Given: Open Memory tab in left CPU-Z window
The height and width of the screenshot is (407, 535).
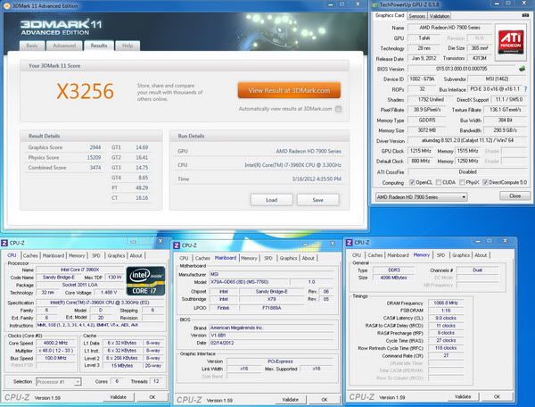Looking at the screenshot, I should click(x=77, y=255).
